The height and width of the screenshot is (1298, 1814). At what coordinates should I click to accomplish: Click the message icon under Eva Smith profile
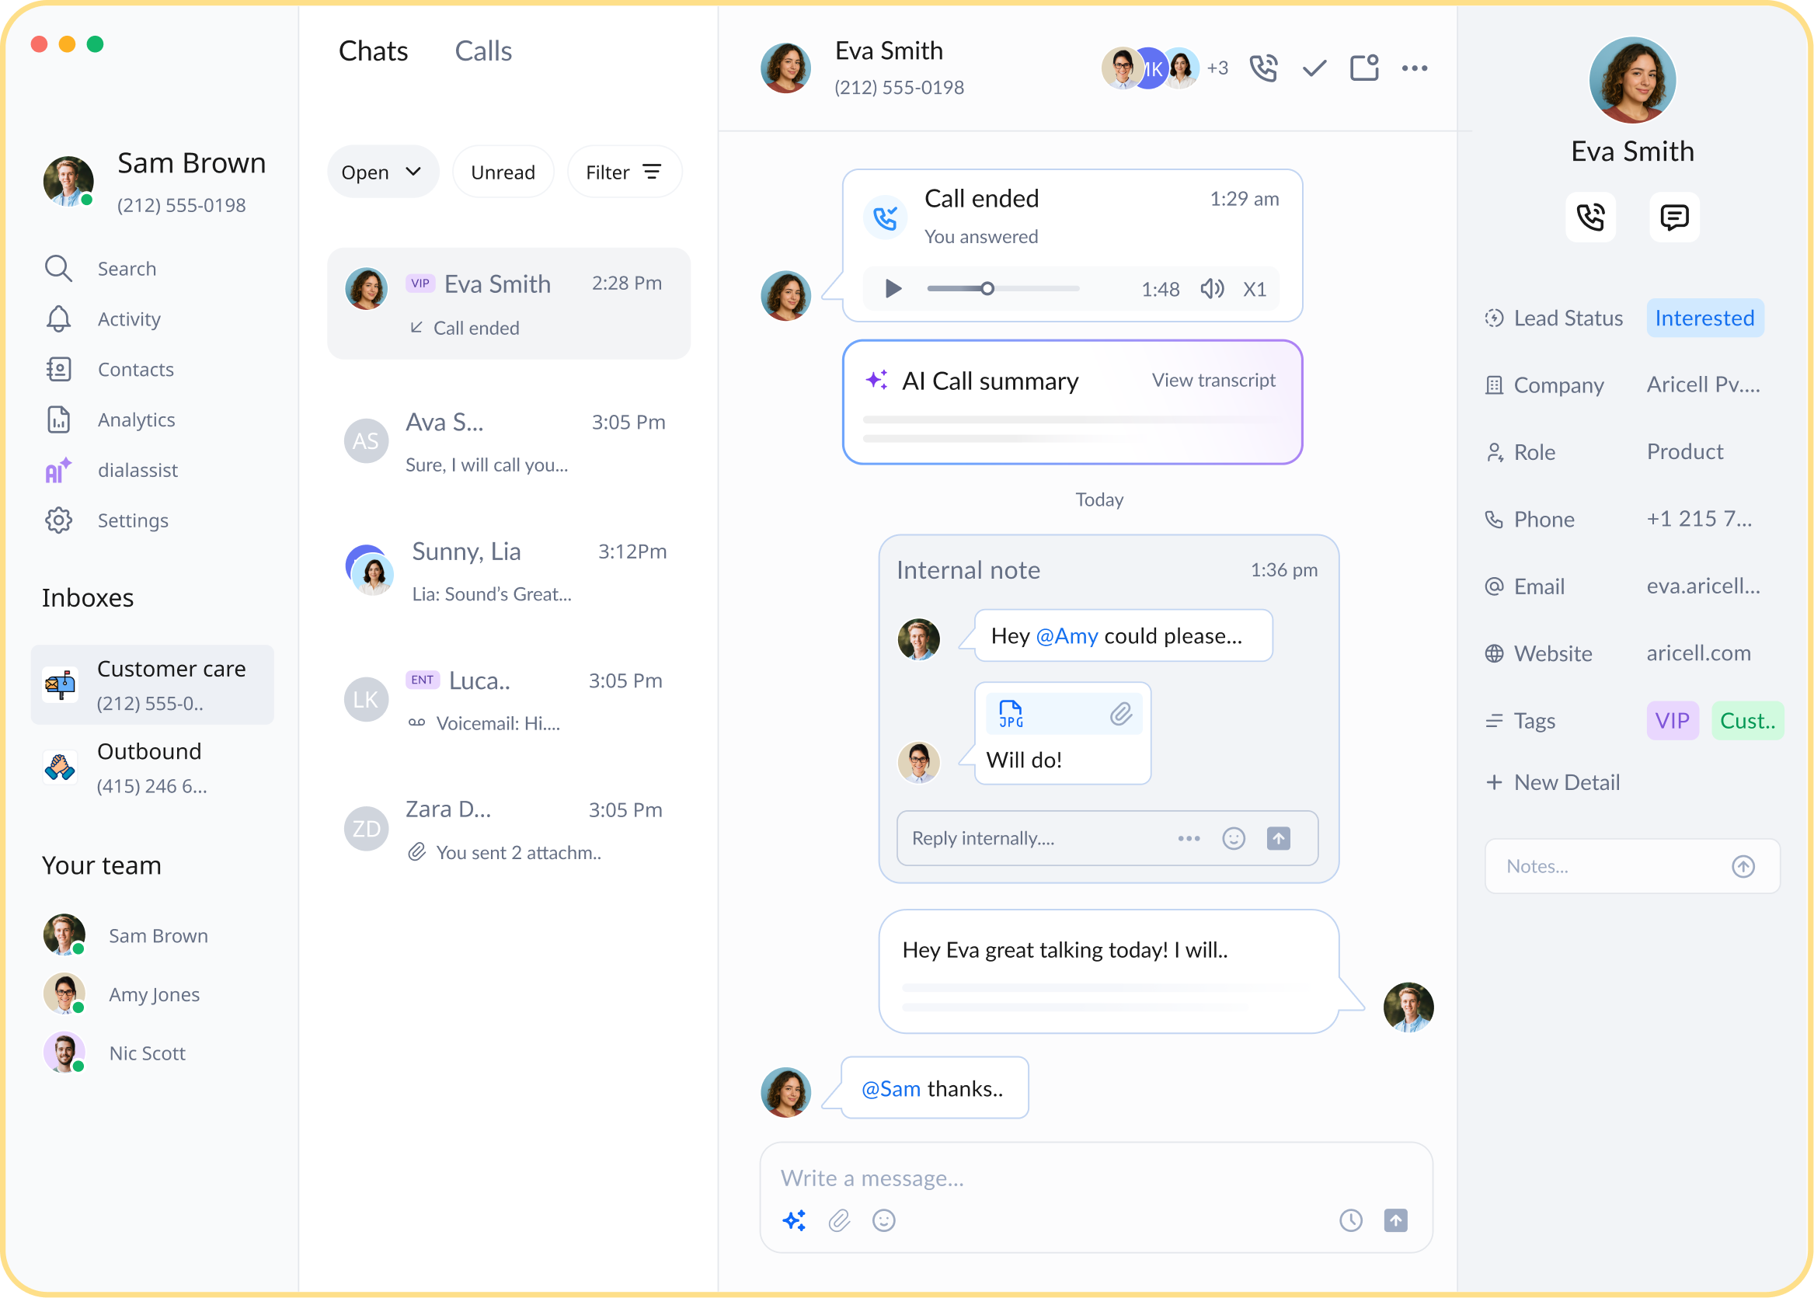[x=1673, y=217]
